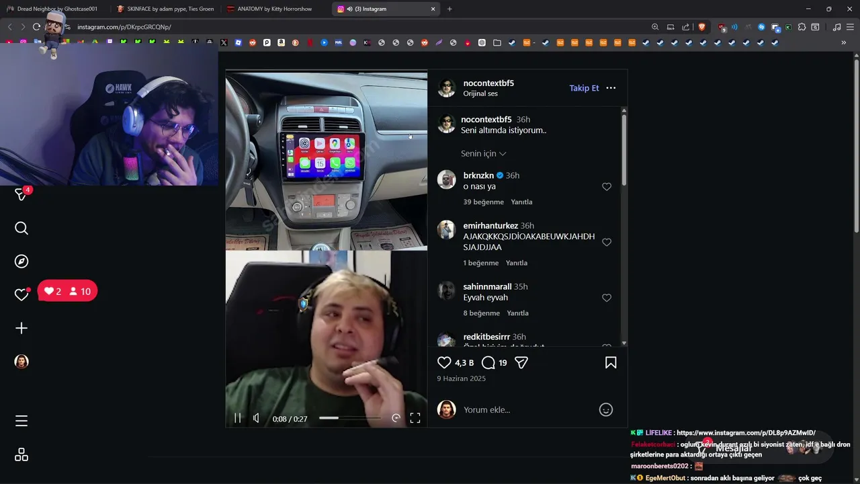Image resolution: width=860 pixels, height=484 pixels.
Task: Open the Meta apps grid icon
Action: click(21, 455)
